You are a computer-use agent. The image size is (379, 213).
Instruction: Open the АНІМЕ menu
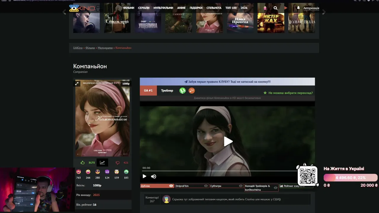click(181, 8)
